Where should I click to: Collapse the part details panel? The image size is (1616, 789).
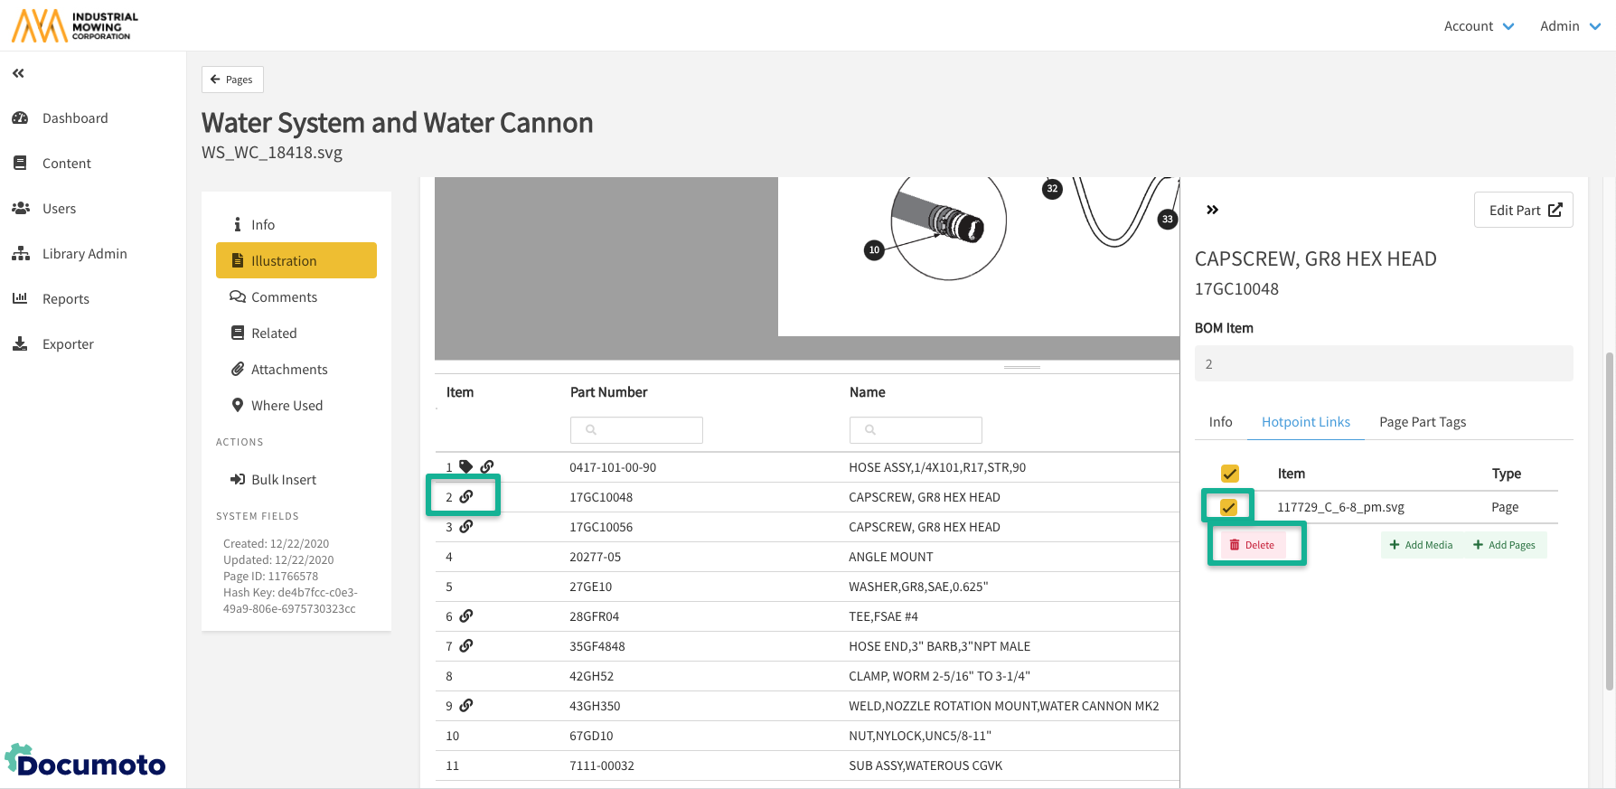coord(1212,210)
